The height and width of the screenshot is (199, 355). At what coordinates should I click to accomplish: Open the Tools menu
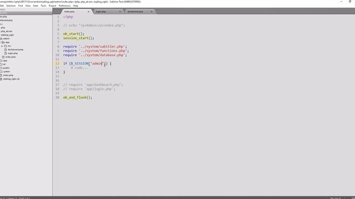[x=43, y=6]
